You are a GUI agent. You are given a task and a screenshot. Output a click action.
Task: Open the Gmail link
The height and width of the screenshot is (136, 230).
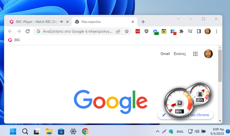click(165, 54)
